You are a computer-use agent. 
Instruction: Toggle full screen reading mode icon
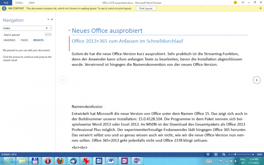tap(243, 3)
